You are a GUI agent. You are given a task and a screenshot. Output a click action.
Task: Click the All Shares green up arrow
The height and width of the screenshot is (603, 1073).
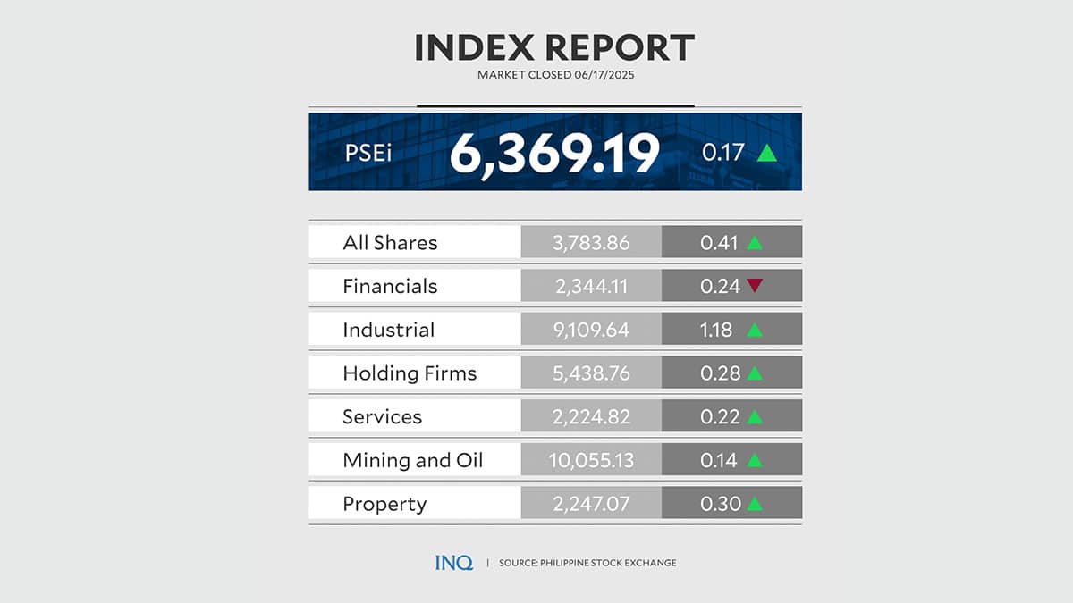754,242
